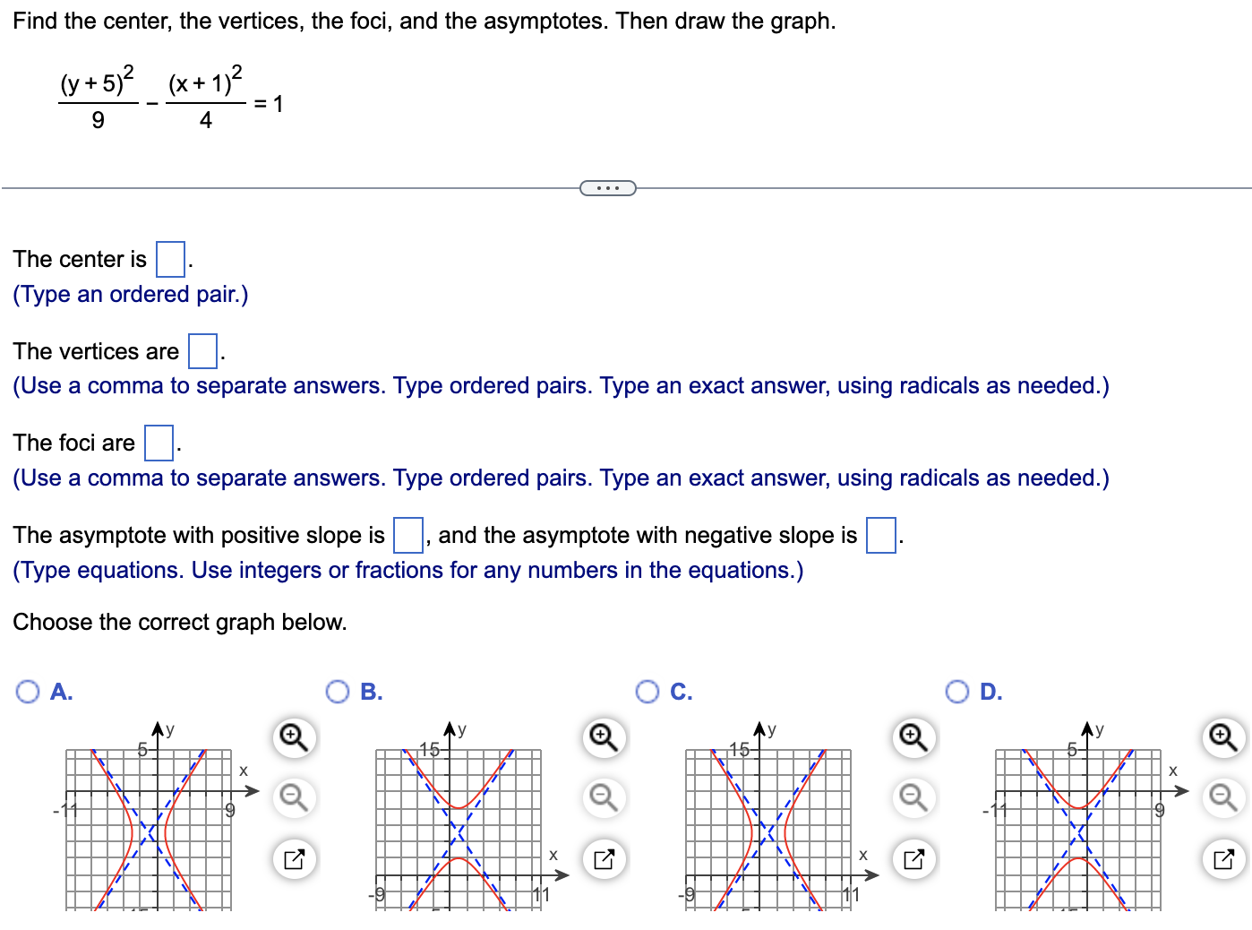Click the zoom-in magnifier for graph A
Image resolution: width=1252 pixels, height=930 pixels.
[292, 736]
